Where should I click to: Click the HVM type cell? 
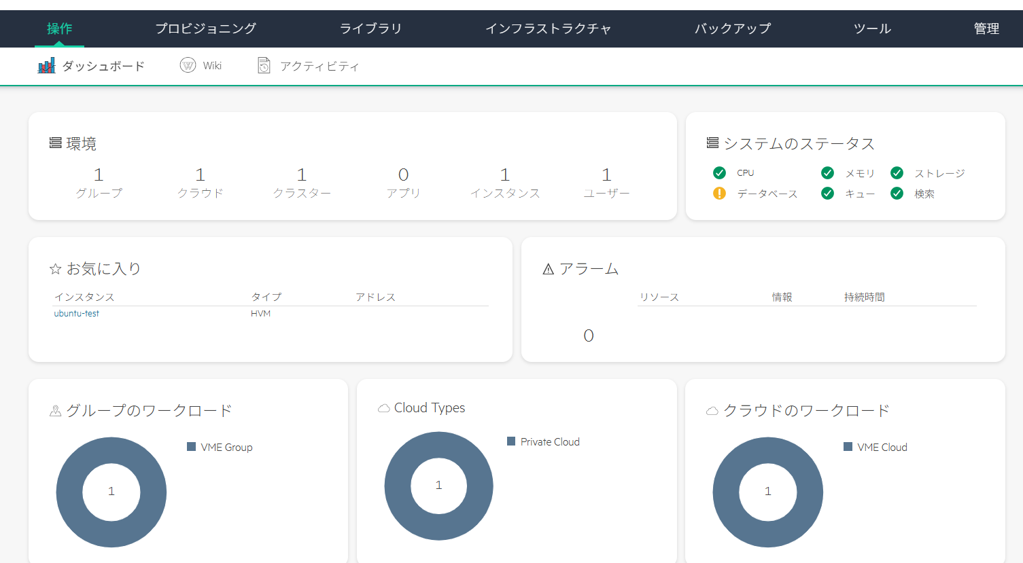[x=260, y=313]
